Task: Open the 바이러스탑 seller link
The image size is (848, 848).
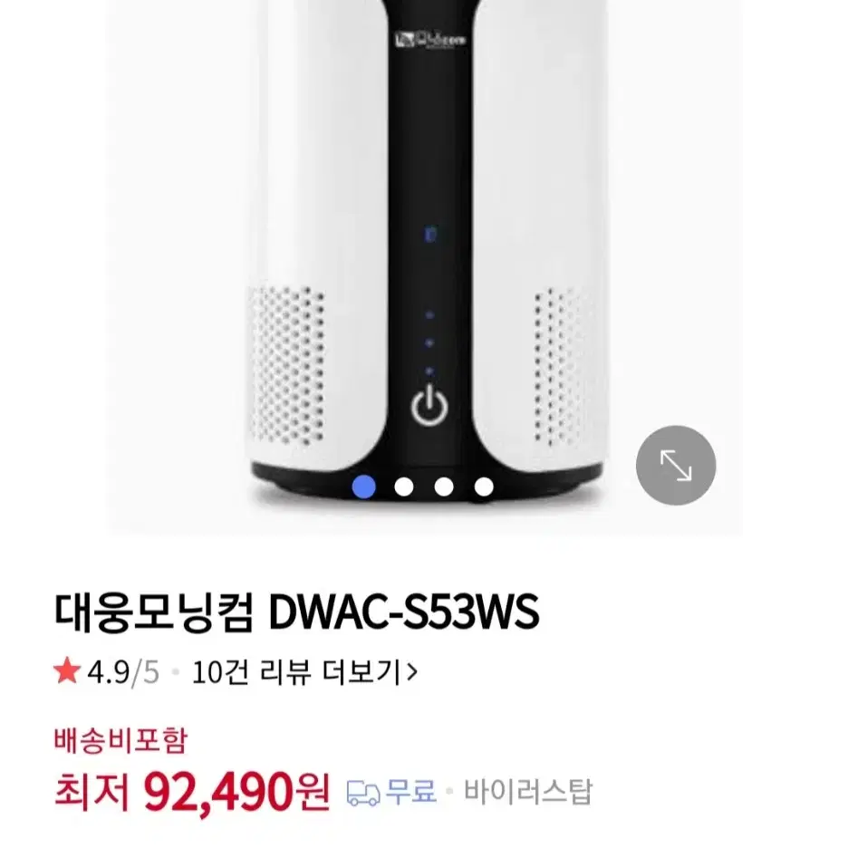Action: pyautogui.click(x=528, y=793)
